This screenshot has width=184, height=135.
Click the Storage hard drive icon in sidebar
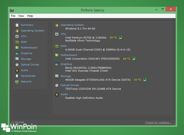(x=17, y=59)
